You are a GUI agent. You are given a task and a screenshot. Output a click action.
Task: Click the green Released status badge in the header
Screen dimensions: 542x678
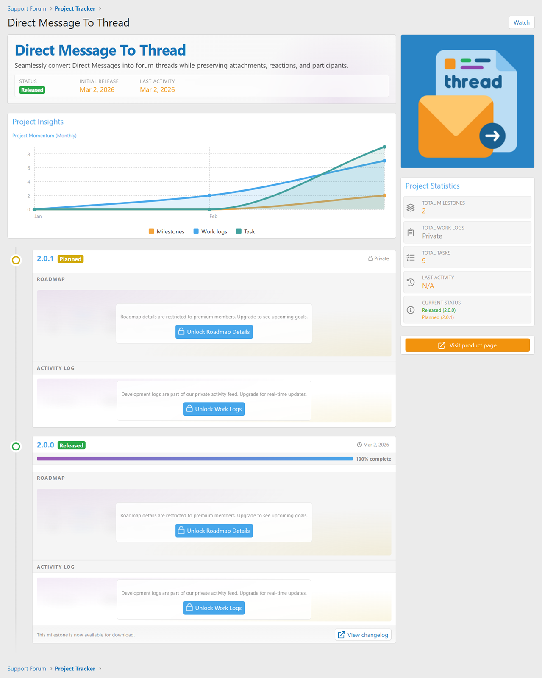point(32,90)
